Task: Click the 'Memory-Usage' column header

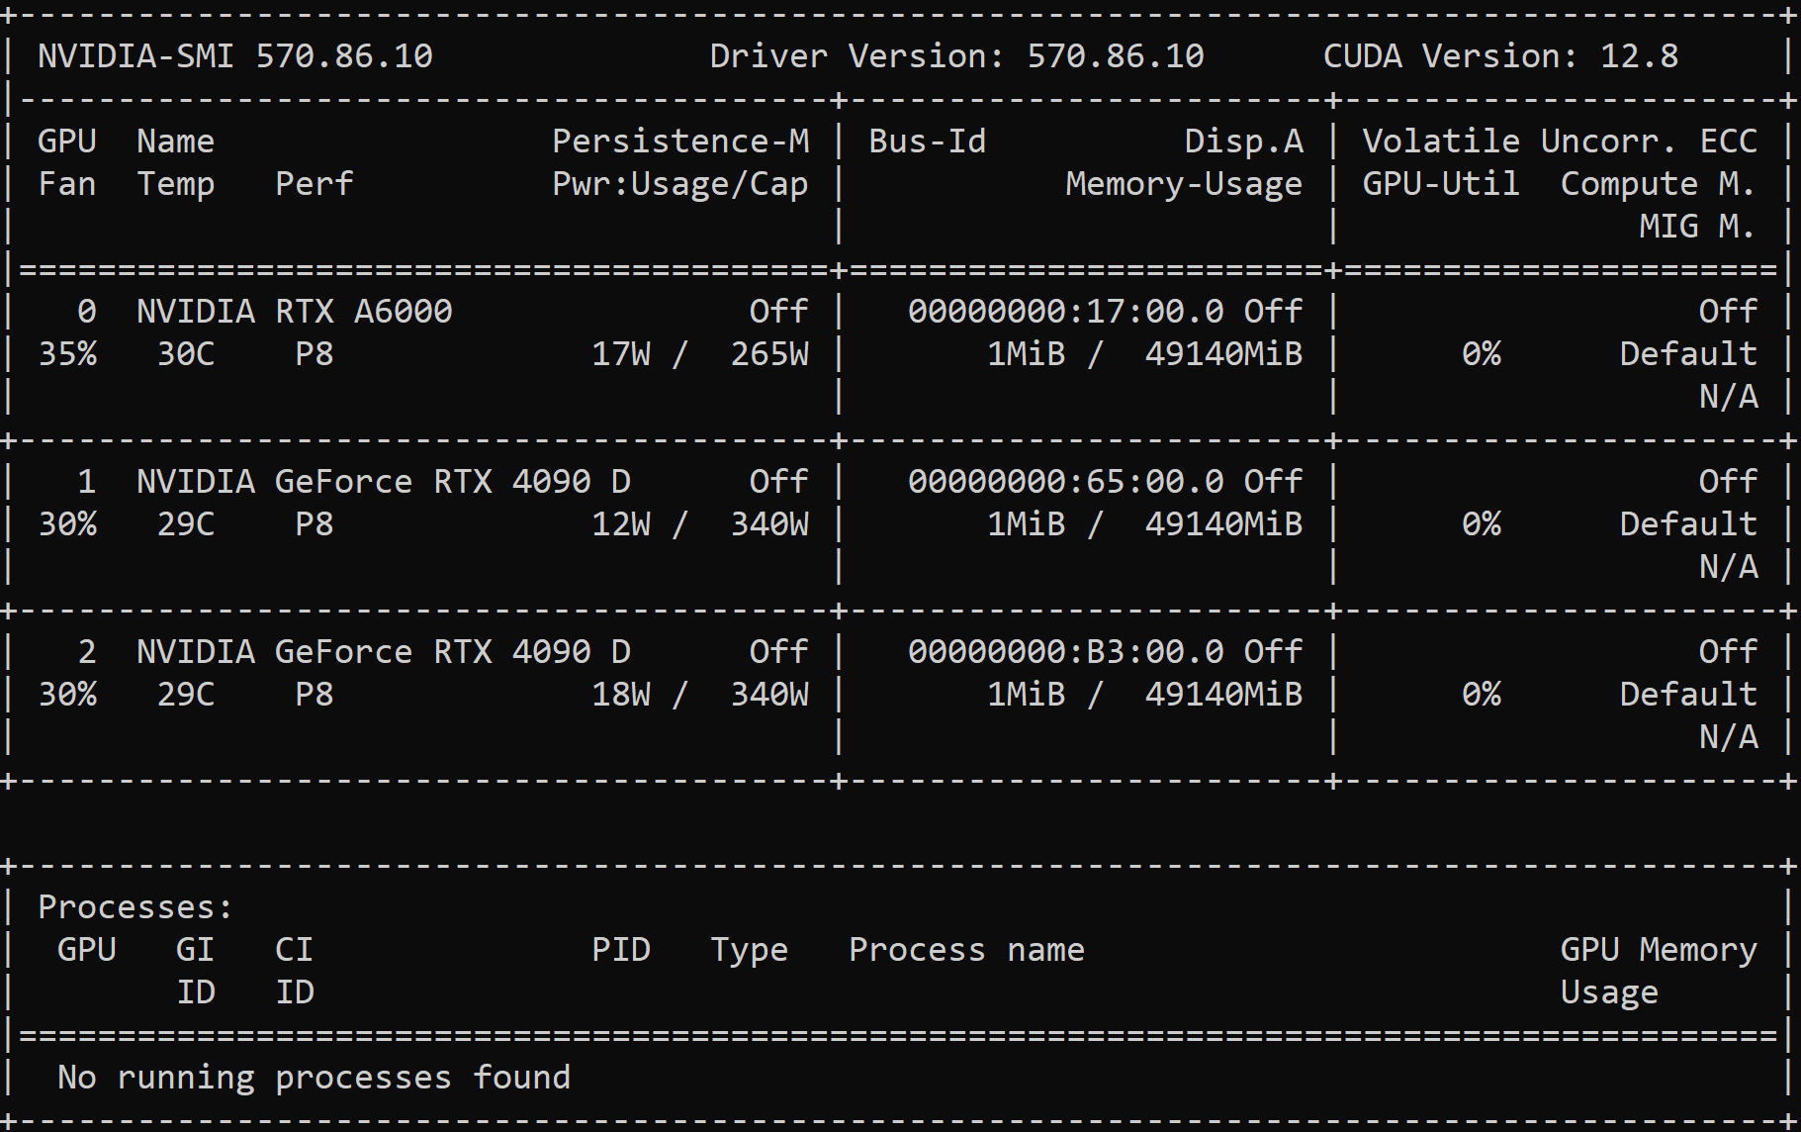Action: [1185, 183]
